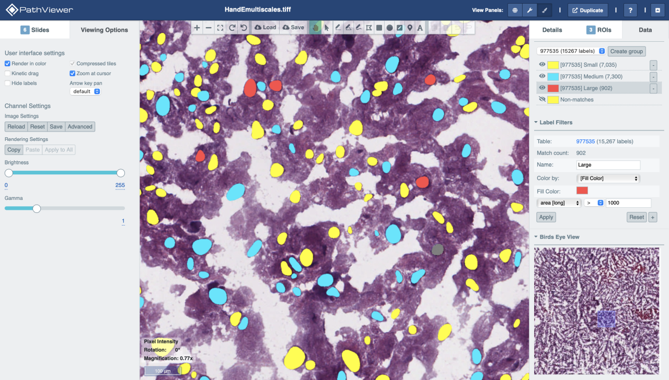This screenshot has height=380, width=669.
Task: Toggle the wrench view panel
Action: click(529, 10)
